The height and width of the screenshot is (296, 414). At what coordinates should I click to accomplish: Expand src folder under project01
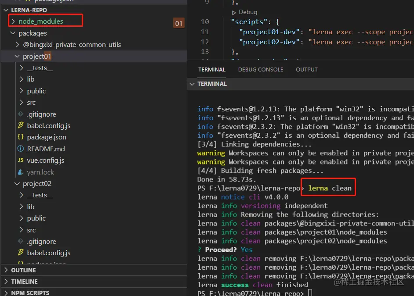pyautogui.click(x=22, y=102)
